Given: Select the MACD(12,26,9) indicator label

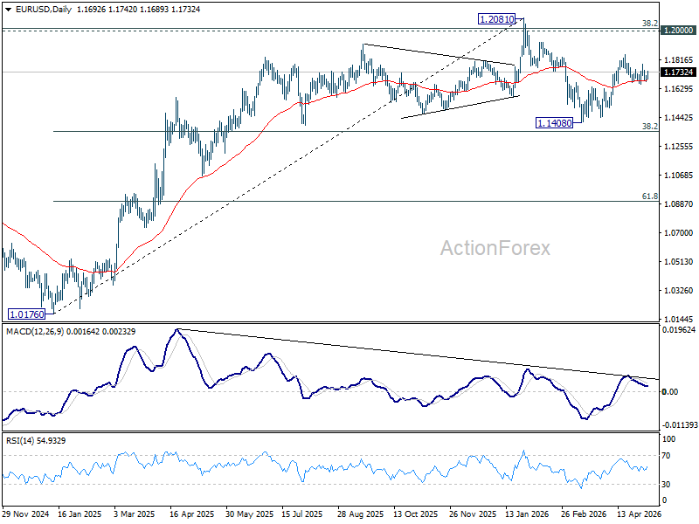Looking at the screenshot, I should pyautogui.click(x=35, y=332).
